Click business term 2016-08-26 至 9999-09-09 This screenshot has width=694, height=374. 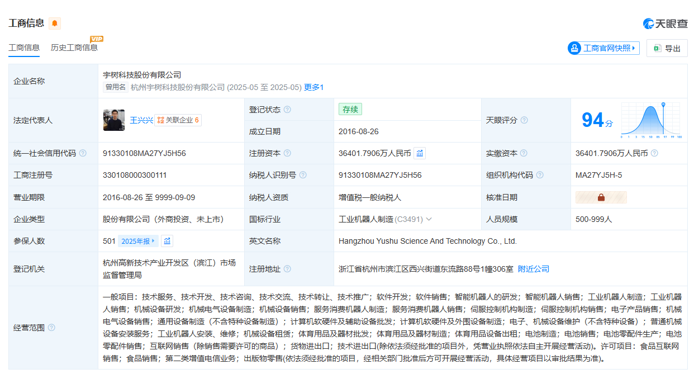pos(149,197)
